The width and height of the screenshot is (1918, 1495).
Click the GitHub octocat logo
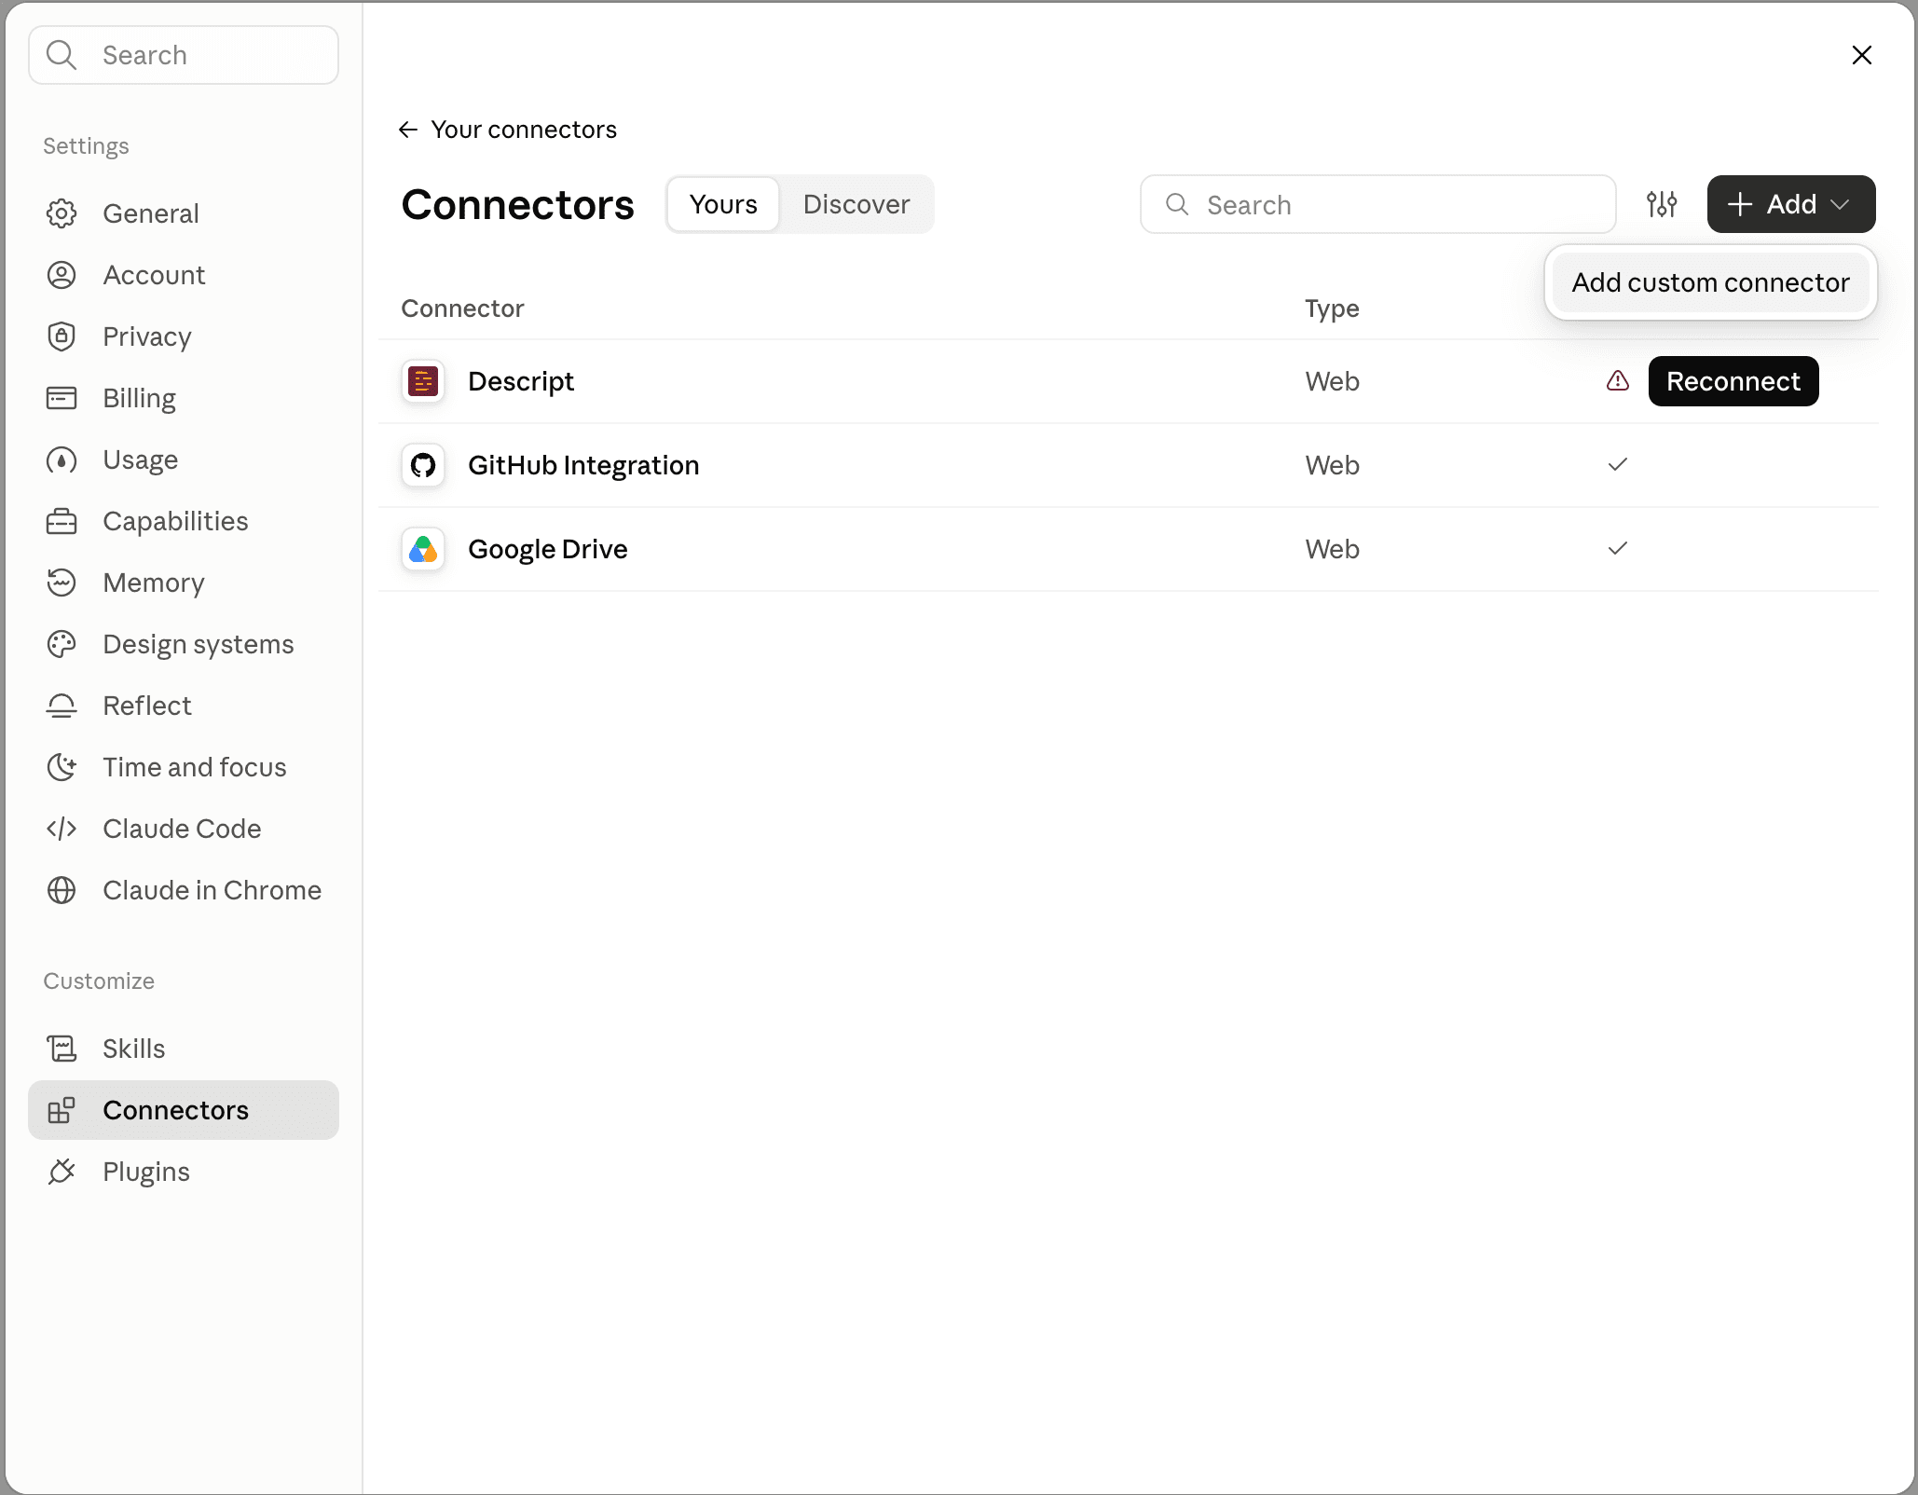(423, 465)
